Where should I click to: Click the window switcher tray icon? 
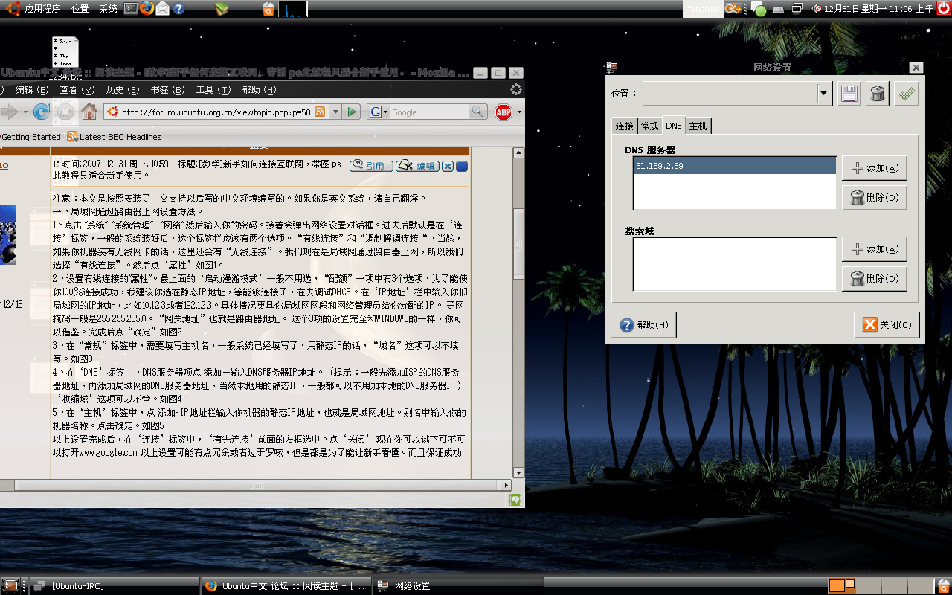click(x=797, y=9)
